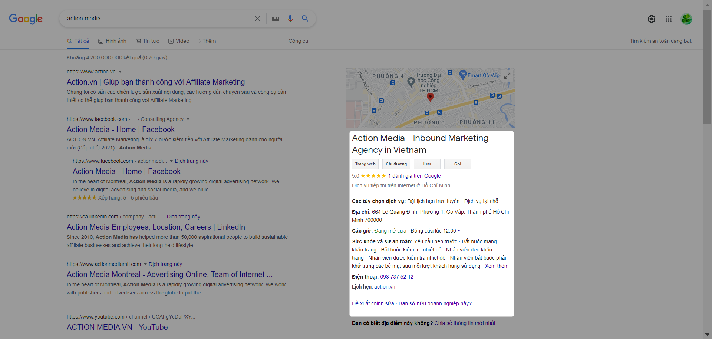Open action.vn appointment link
Screen dimensions: 712x339
[x=385, y=287]
